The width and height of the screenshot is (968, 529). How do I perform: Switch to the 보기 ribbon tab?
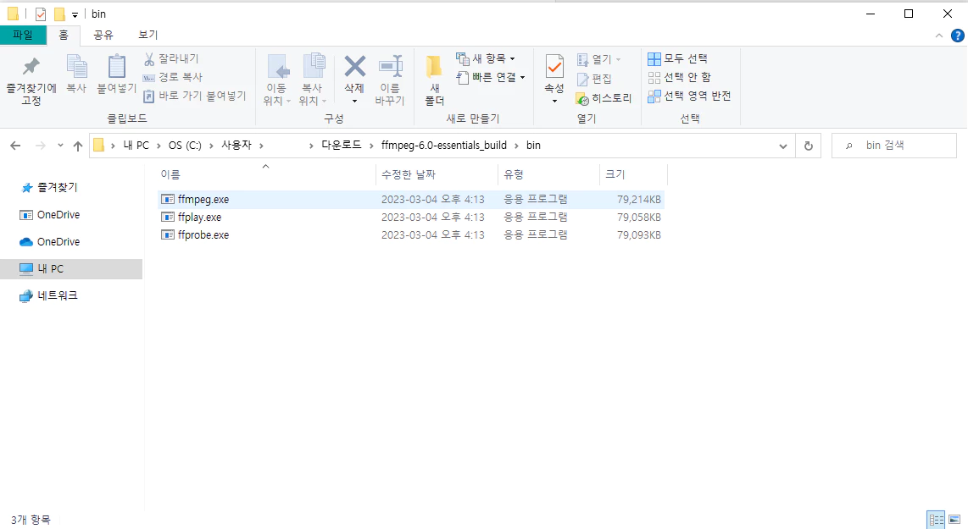pos(146,35)
